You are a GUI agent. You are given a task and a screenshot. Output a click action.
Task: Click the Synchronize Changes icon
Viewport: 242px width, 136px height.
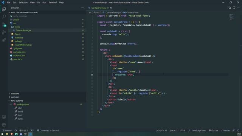tap(16, 130)
